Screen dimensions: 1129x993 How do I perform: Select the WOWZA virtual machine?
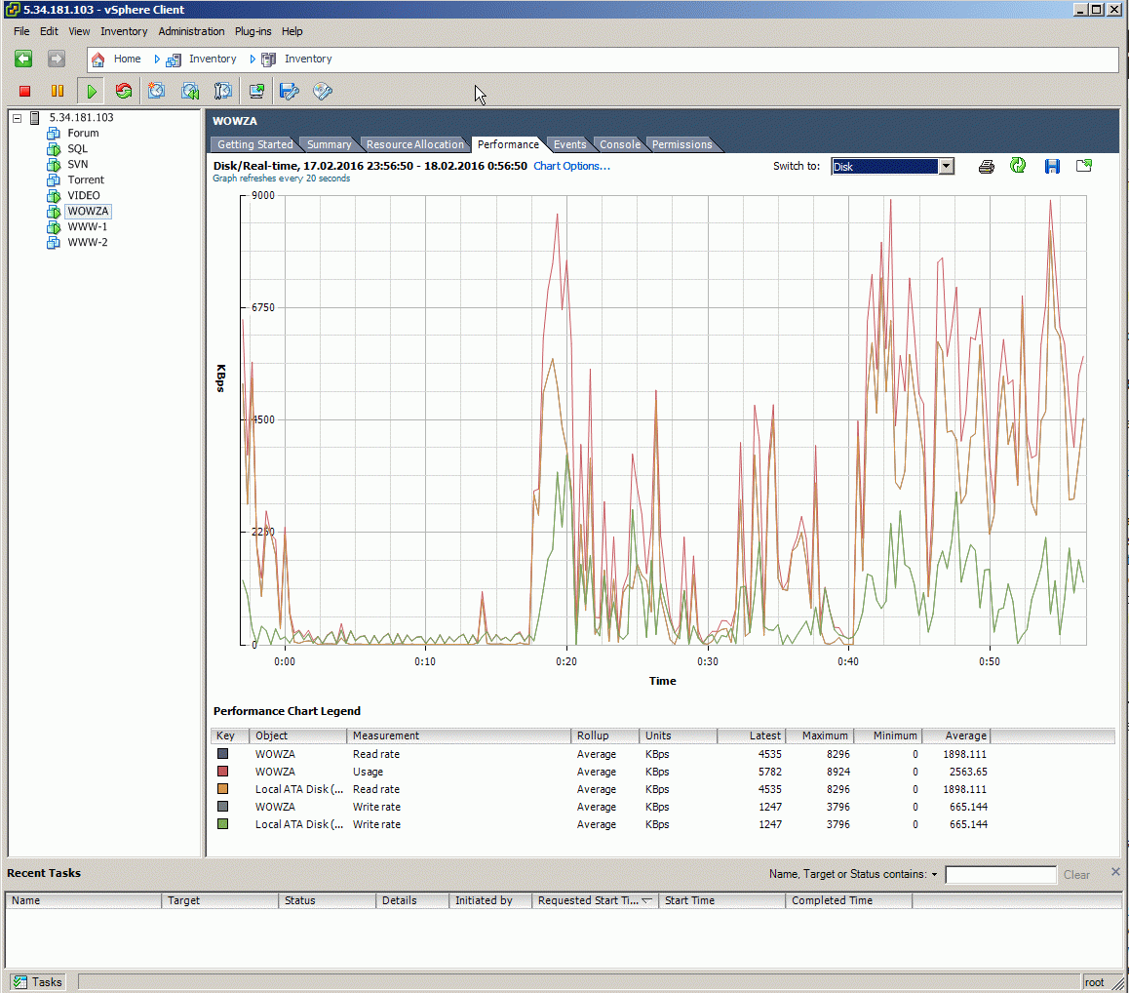[x=88, y=211]
